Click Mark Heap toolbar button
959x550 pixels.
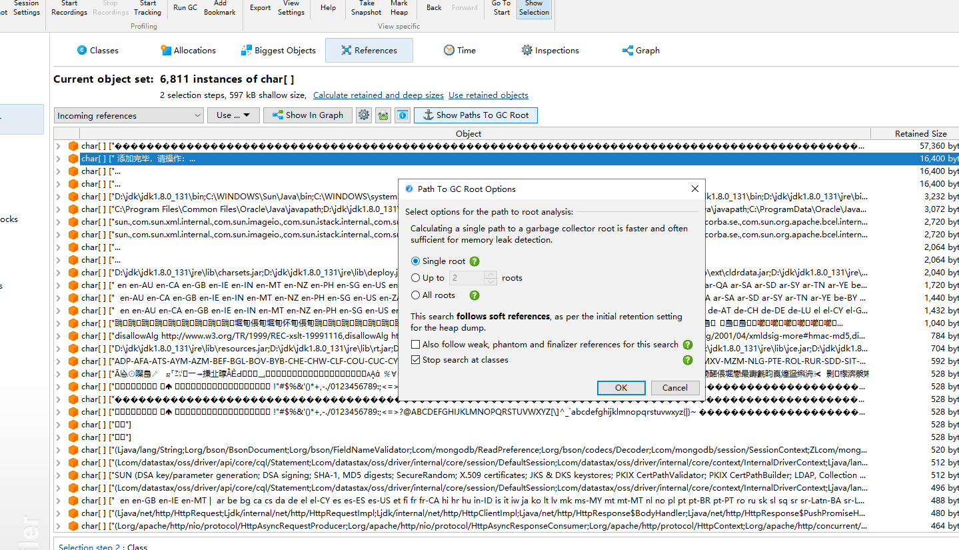point(399,7)
